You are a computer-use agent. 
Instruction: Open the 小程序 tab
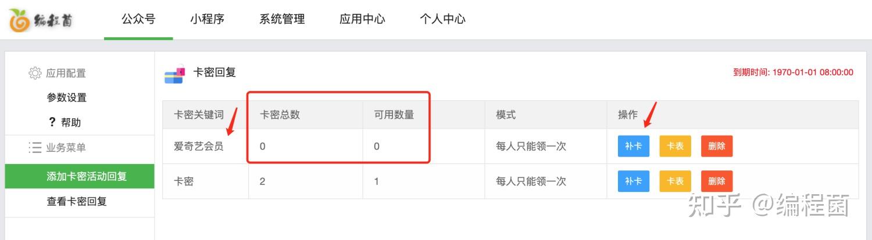(207, 19)
